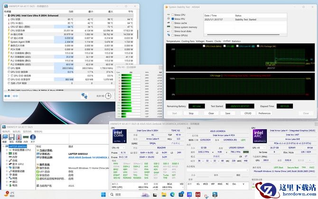Enable the Stress local disks checkbox
The width and height of the screenshot is (318, 199).
coord(173,31)
